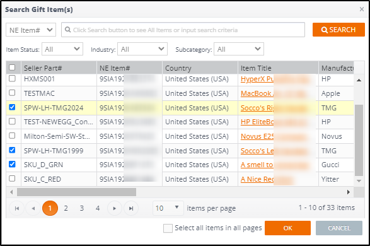Open the A Nice Red item link

pos(257,179)
